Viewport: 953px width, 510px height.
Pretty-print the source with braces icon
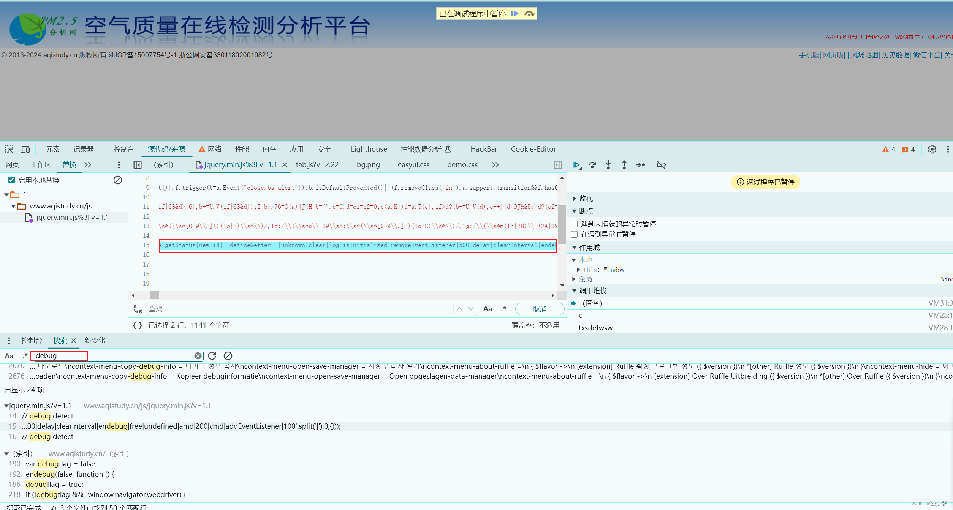pos(138,325)
